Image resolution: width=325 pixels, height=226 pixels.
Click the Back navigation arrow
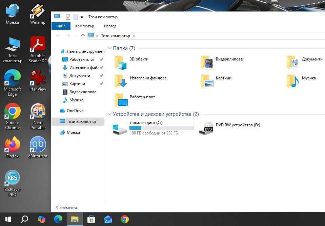58,36
